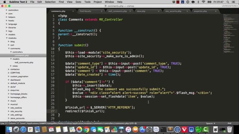Collapse the models folder under comments
Viewport: 239px width, 134px height.
pos(11,59)
